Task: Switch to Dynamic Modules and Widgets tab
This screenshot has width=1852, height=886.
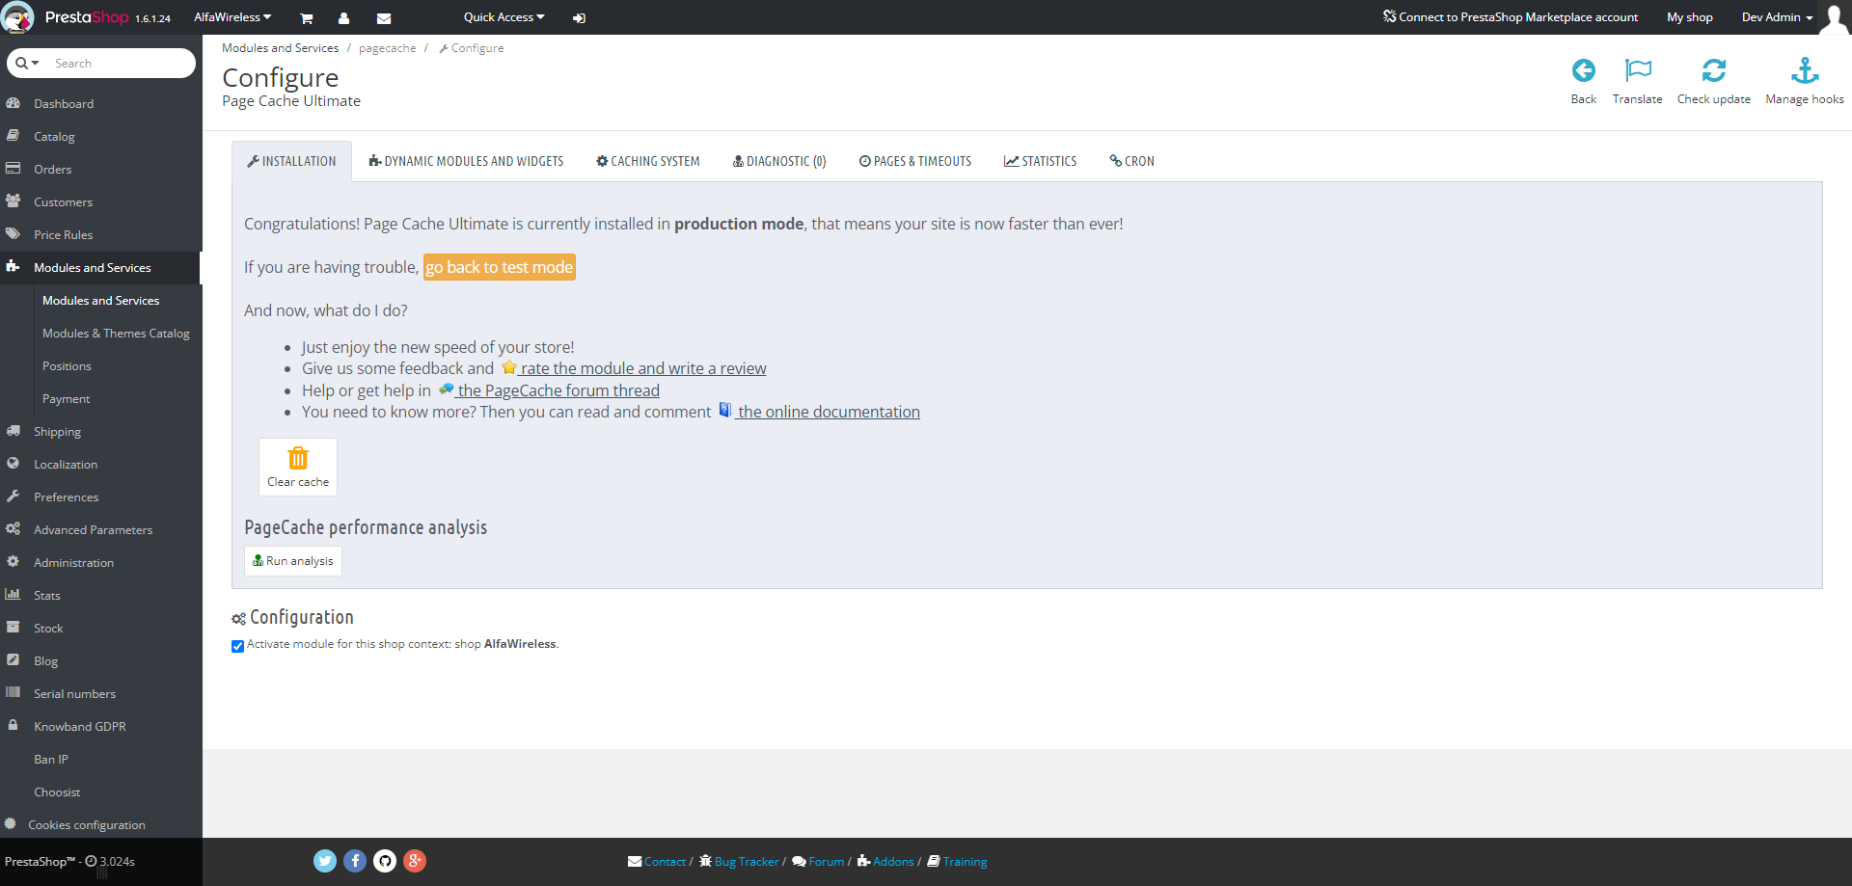Action: click(x=466, y=161)
